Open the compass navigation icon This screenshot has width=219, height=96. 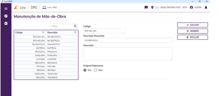pyautogui.click(x=6, y=16)
